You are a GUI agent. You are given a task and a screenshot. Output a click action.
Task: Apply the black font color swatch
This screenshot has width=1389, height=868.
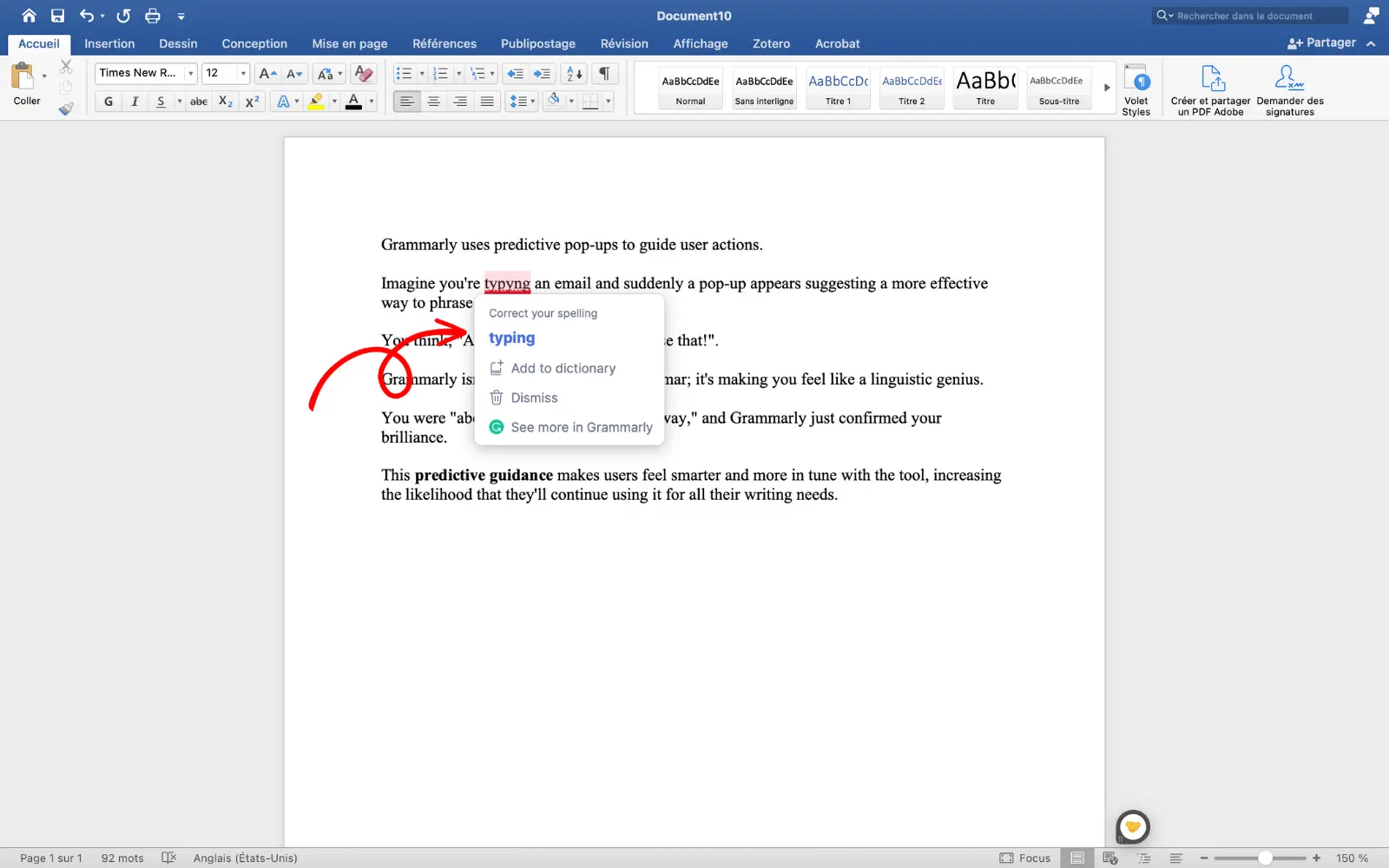pyautogui.click(x=353, y=102)
